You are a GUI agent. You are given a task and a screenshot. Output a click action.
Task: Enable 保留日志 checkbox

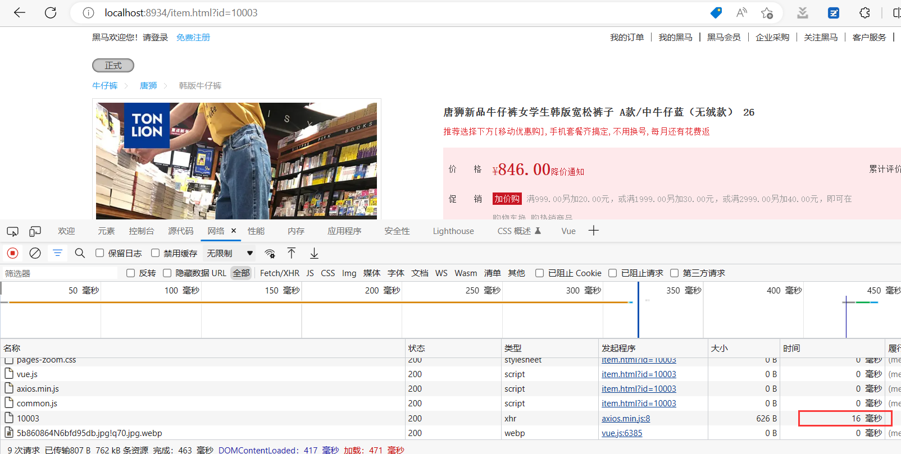(x=99, y=253)
